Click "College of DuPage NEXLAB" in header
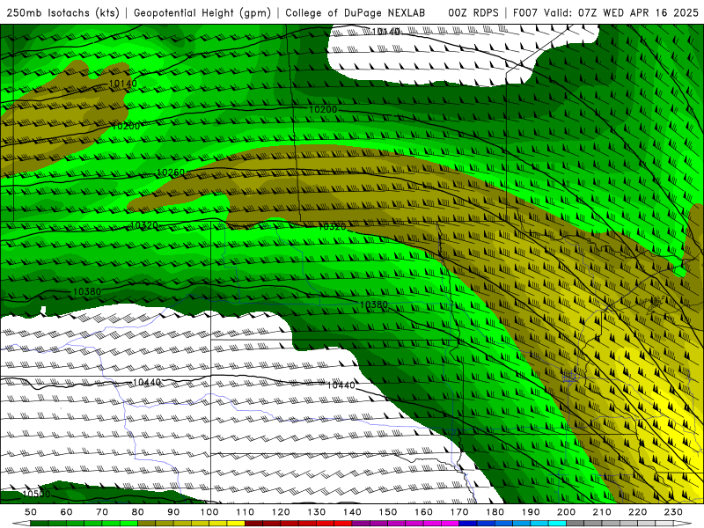 coord(356,12)
